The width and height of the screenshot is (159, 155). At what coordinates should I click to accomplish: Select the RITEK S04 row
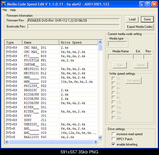point(51,111)
